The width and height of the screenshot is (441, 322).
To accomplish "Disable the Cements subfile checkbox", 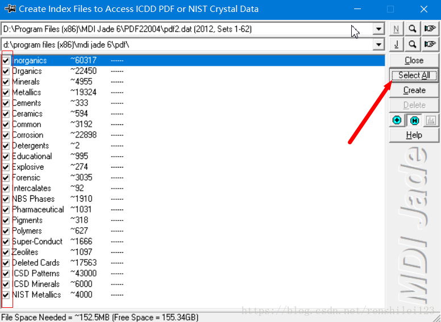I will pyautogui.click(x=6, y=103).
